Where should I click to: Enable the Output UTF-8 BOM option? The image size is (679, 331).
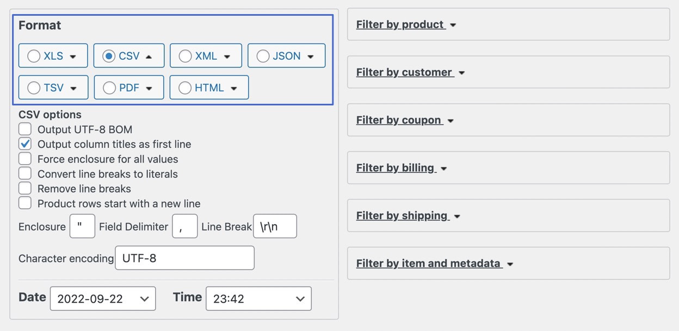coord(24,128)
